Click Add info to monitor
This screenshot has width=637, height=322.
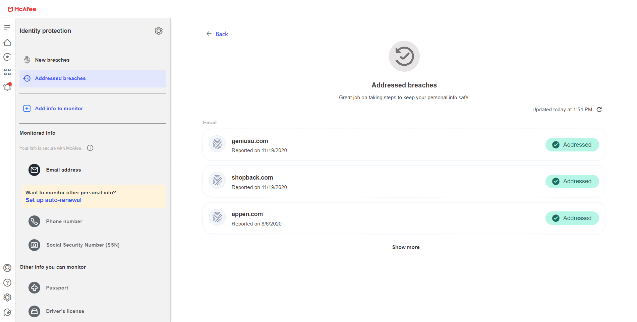click(x=59, y=109)
